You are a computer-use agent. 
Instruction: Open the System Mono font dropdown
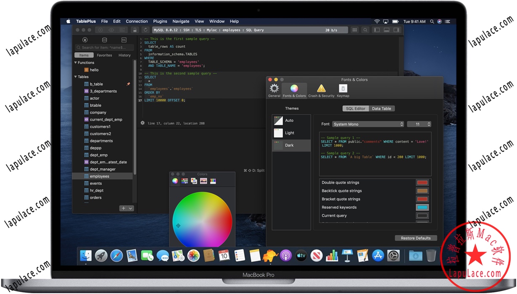pos(368,124)
